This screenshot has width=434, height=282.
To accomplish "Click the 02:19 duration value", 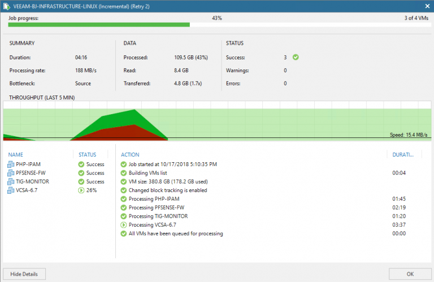I will coord(399,207).
